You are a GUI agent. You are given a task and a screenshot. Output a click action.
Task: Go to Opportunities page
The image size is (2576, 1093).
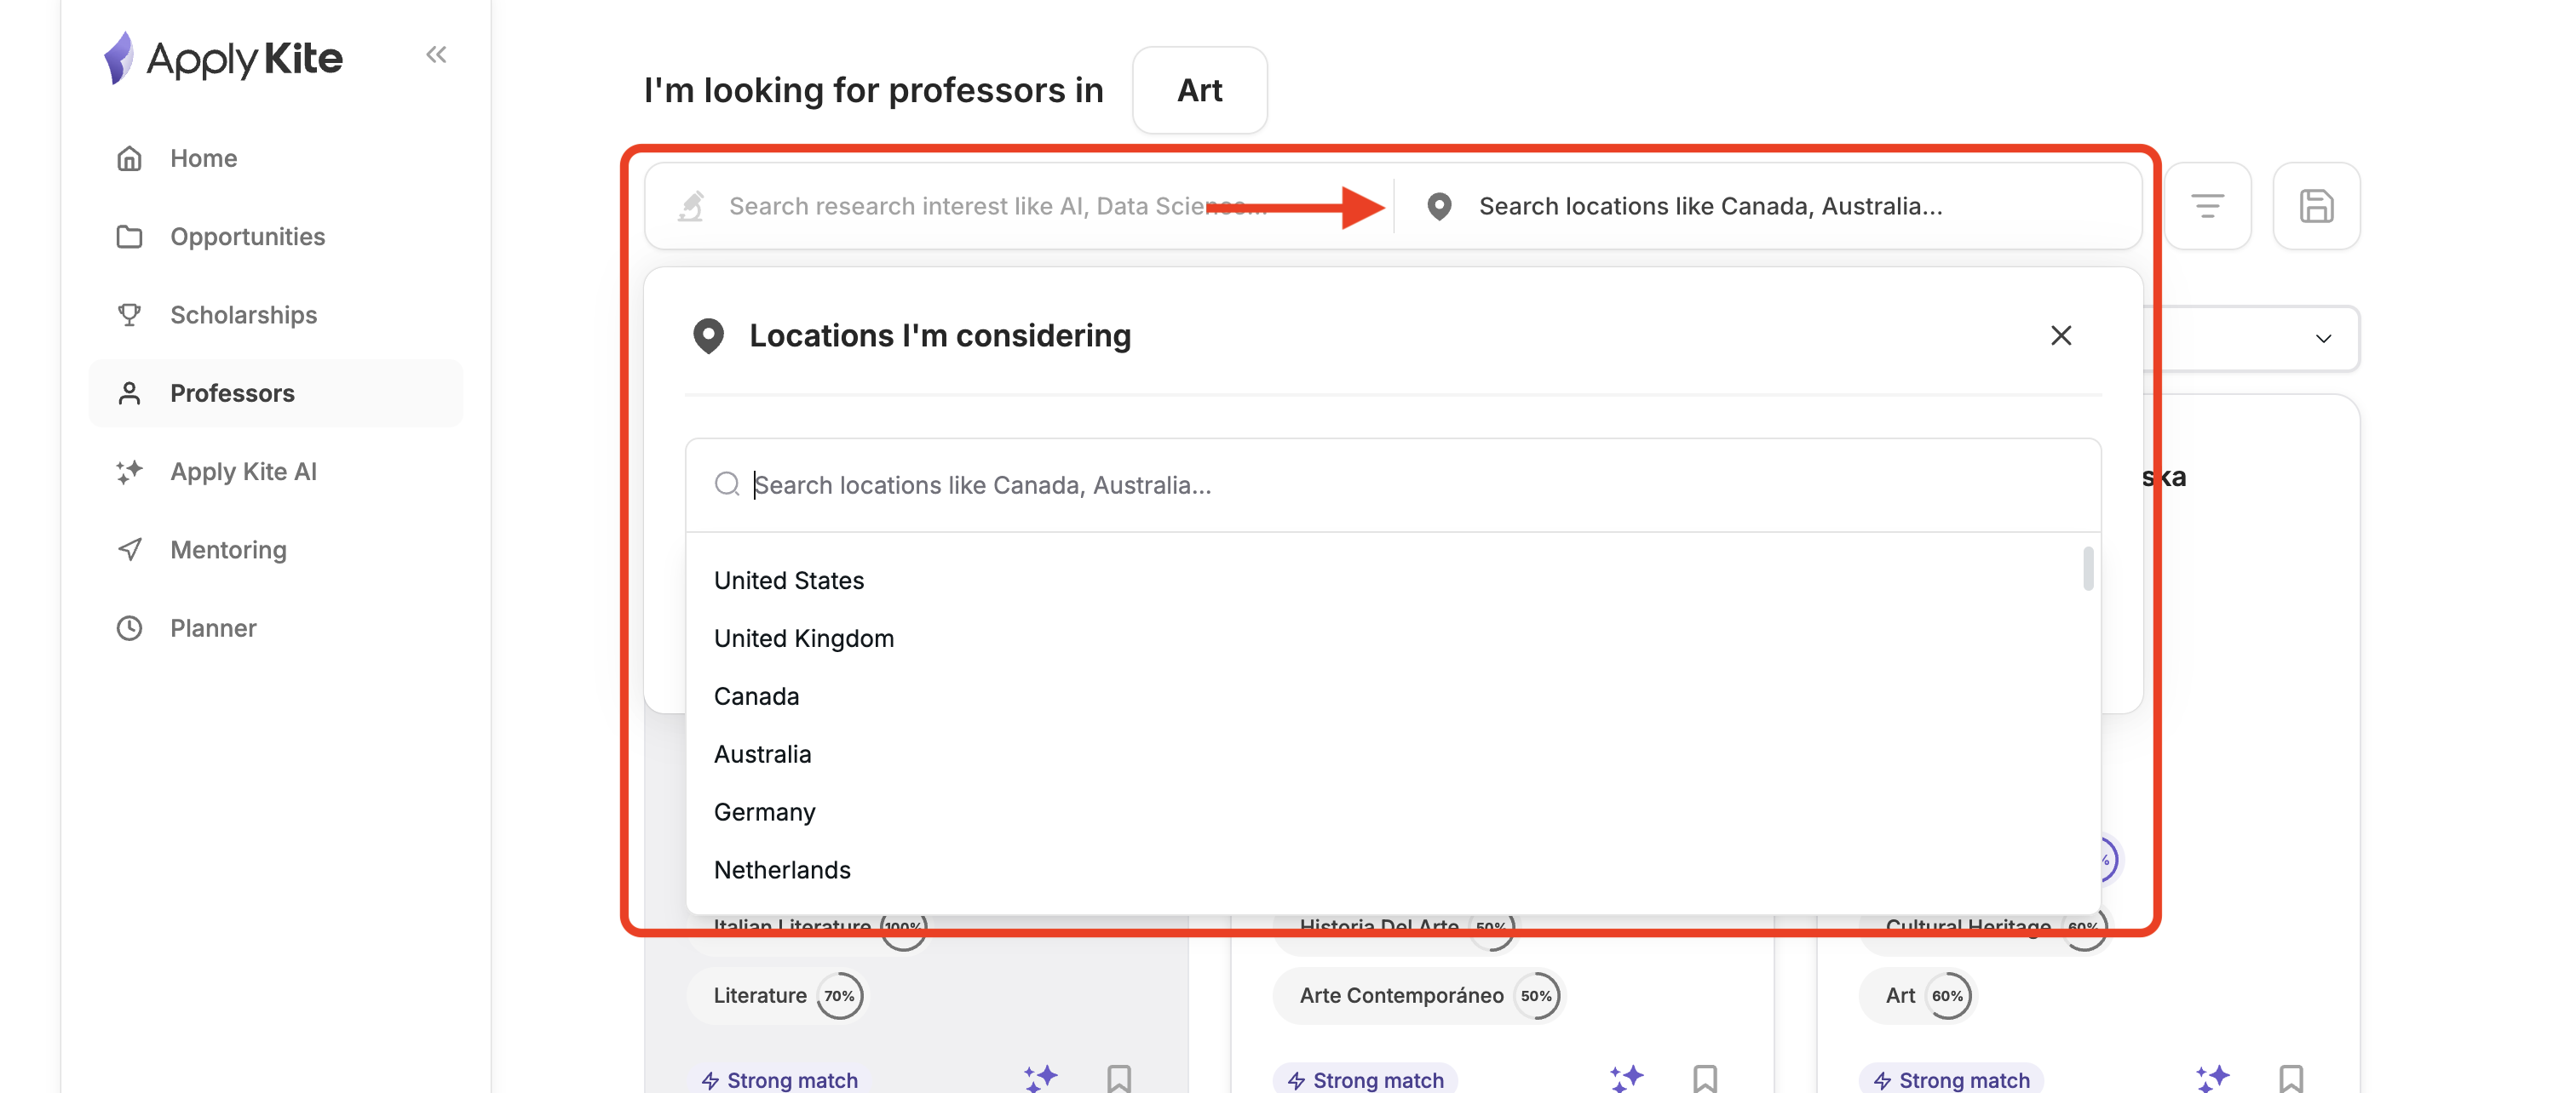[x=247, y=237]
